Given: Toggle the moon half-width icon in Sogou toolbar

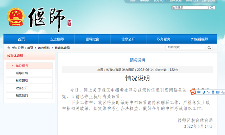Looking at the screenshot, I should [x=204, y=92].
